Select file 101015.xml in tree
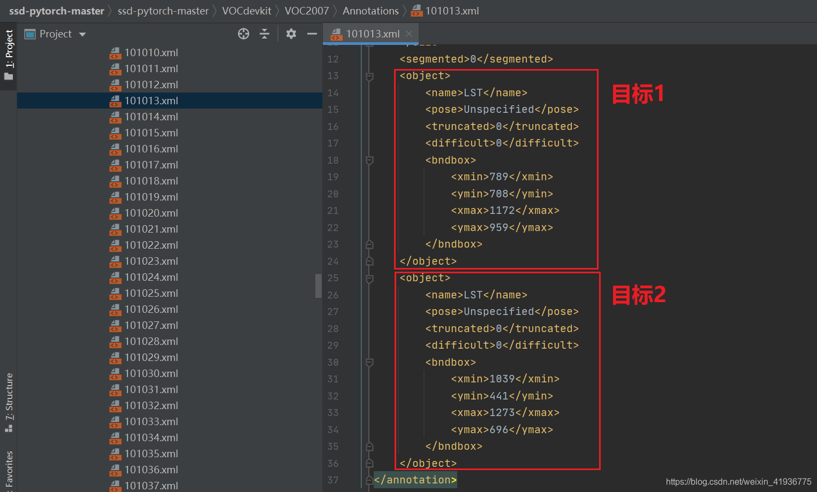Screen dimensions: 817x492 [151, 133]
